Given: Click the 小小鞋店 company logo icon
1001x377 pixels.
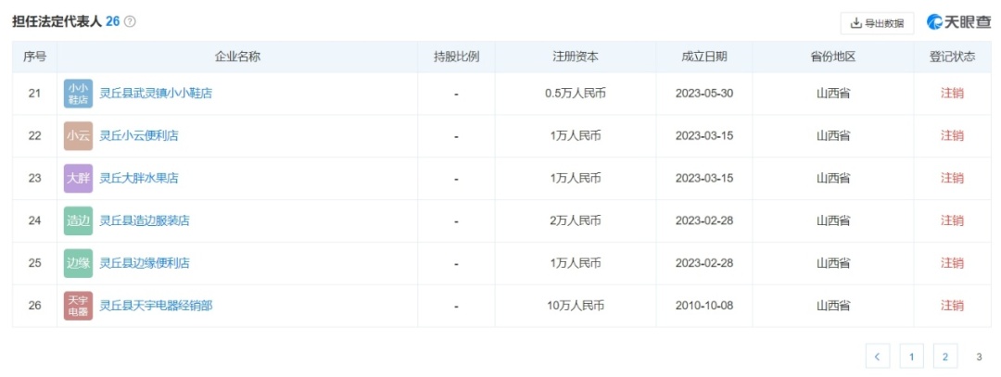Looking at the screenshot, I should pyautogui.click(x=78, y=94).
